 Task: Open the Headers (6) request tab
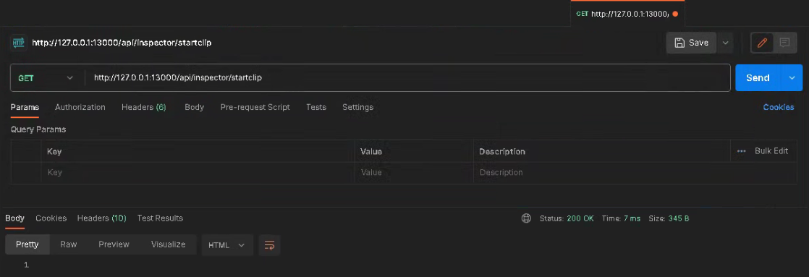click(x=144, y=107)
